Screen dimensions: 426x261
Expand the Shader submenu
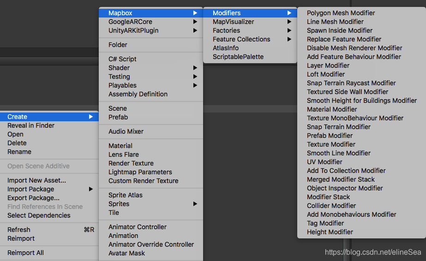point(151,68)
